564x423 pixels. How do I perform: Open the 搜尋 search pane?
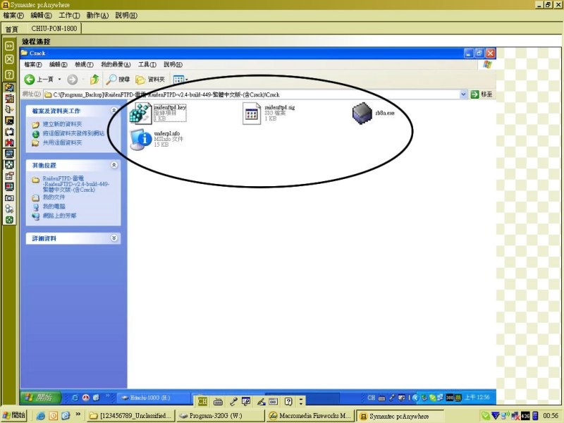click(118, 79)
